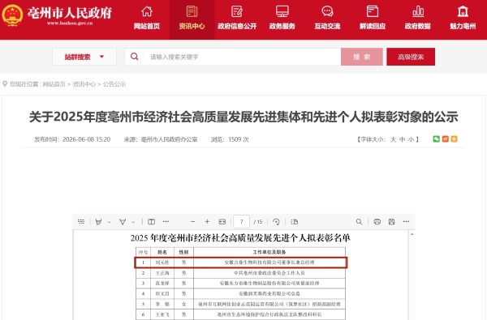Image resolution: width=487 pixels, height=320 pixels.
Task: Print the PDF document
Action: tap(377, 222)
